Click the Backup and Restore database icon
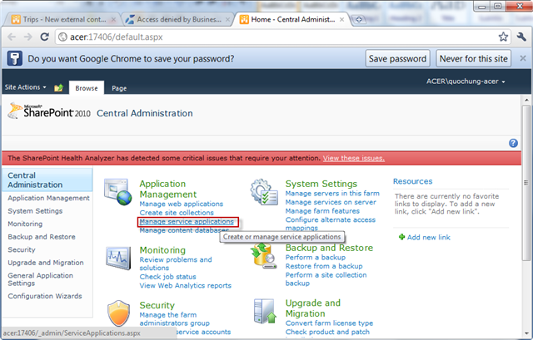Viewport: 533px width, 340px height. [x=264, y=256]
